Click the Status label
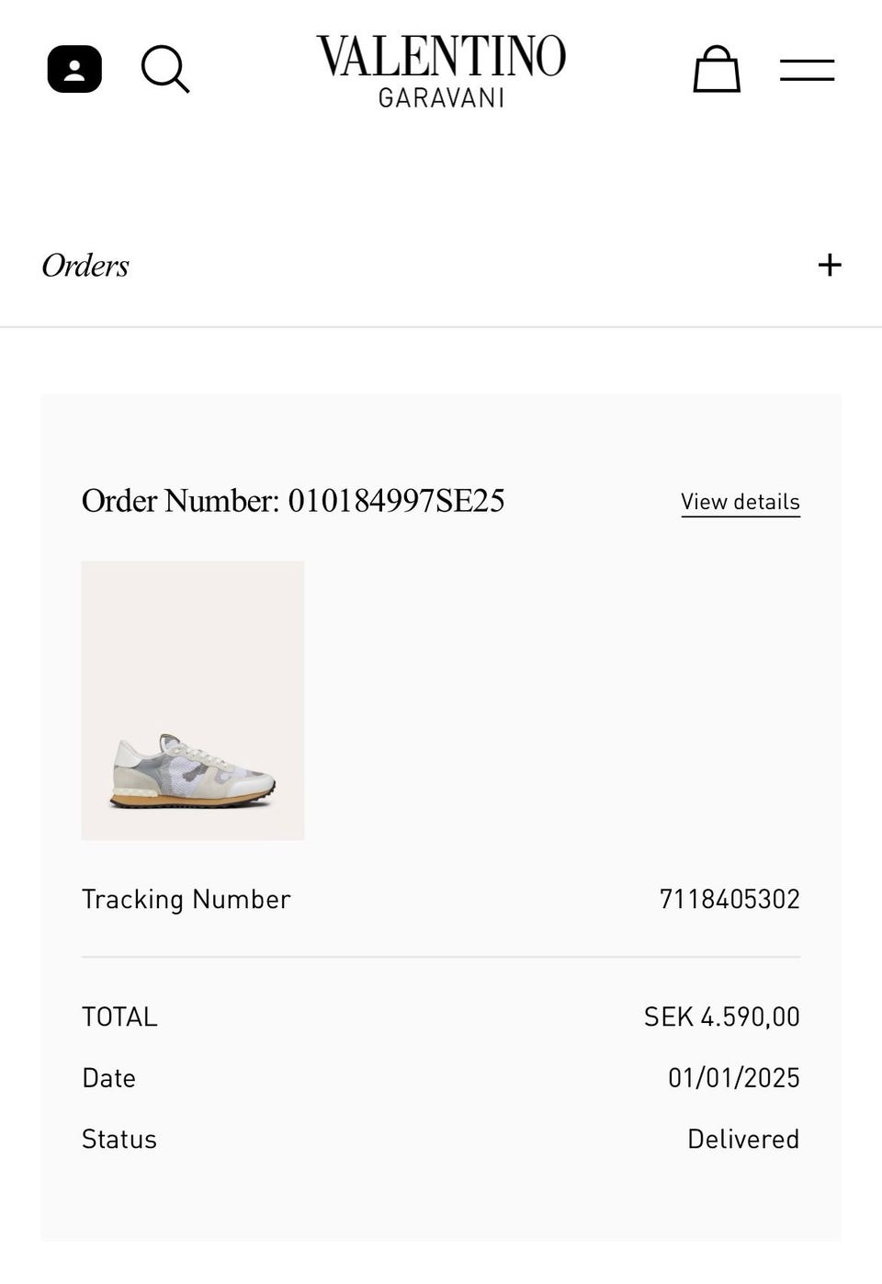Screen dimensions: 882x1284 pos(119,1139)
